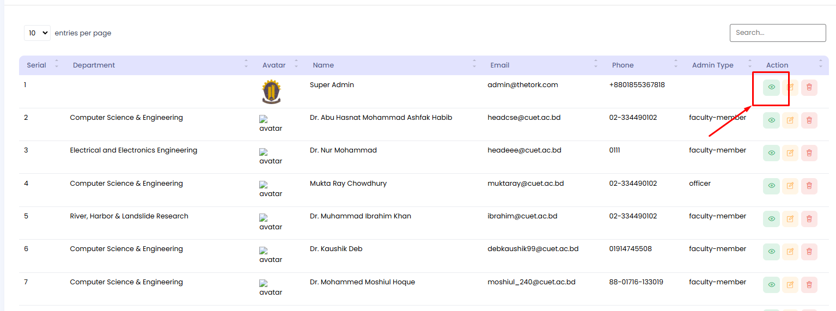Viewport: 836px width, 311px height.
Task: Click edit icon for Dr. Nur Mohammad
Action: click(790, 153)
